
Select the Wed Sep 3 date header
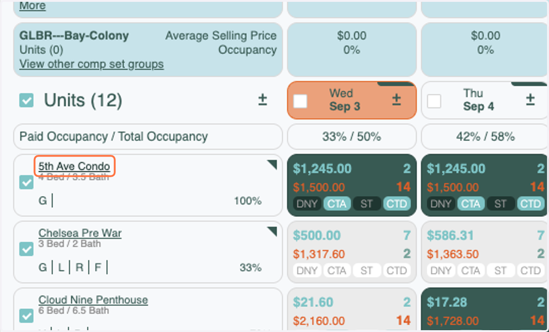tap(352, 100)
